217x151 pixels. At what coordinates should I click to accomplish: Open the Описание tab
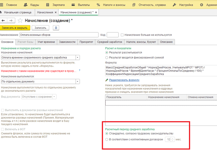click(166, 42)
